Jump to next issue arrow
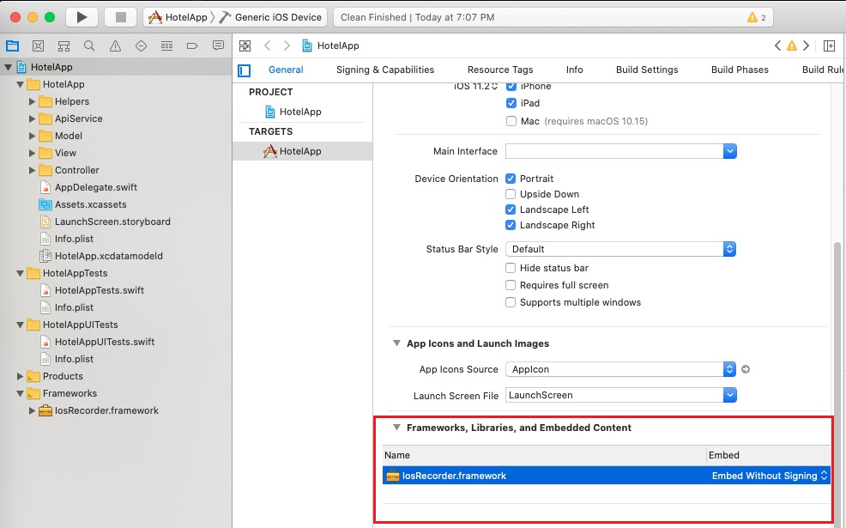Viewport: 846px width, 528px height. (x=806, y=46)
